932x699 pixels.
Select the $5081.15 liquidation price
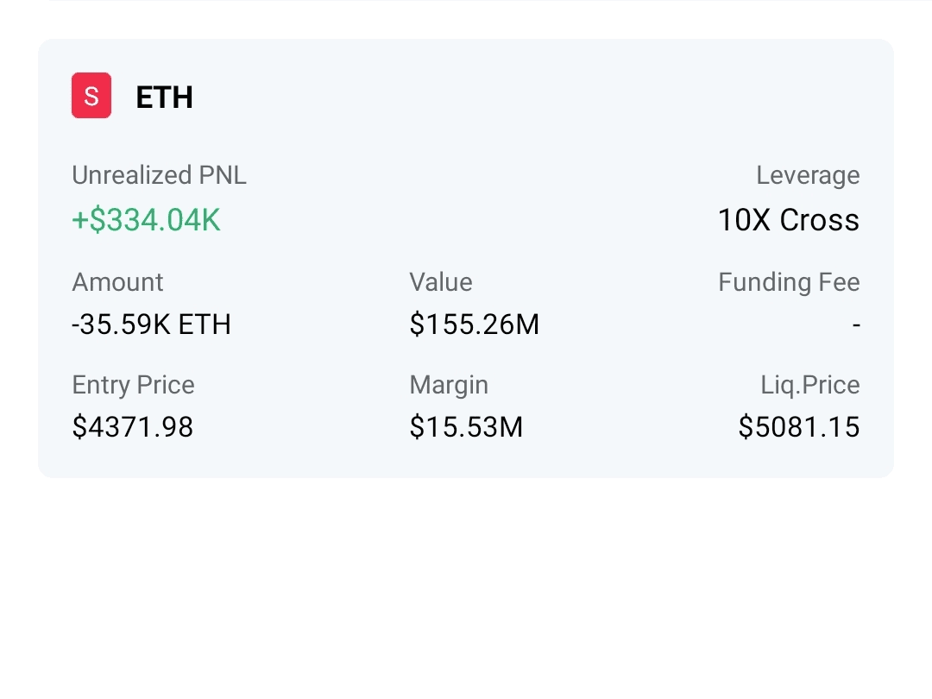click(x=798, y=426)
